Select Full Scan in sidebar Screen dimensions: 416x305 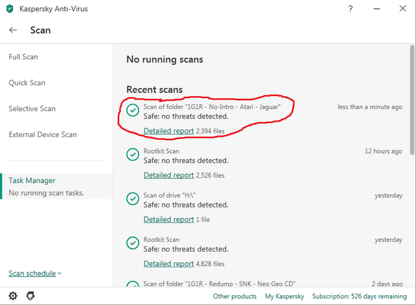23,57
